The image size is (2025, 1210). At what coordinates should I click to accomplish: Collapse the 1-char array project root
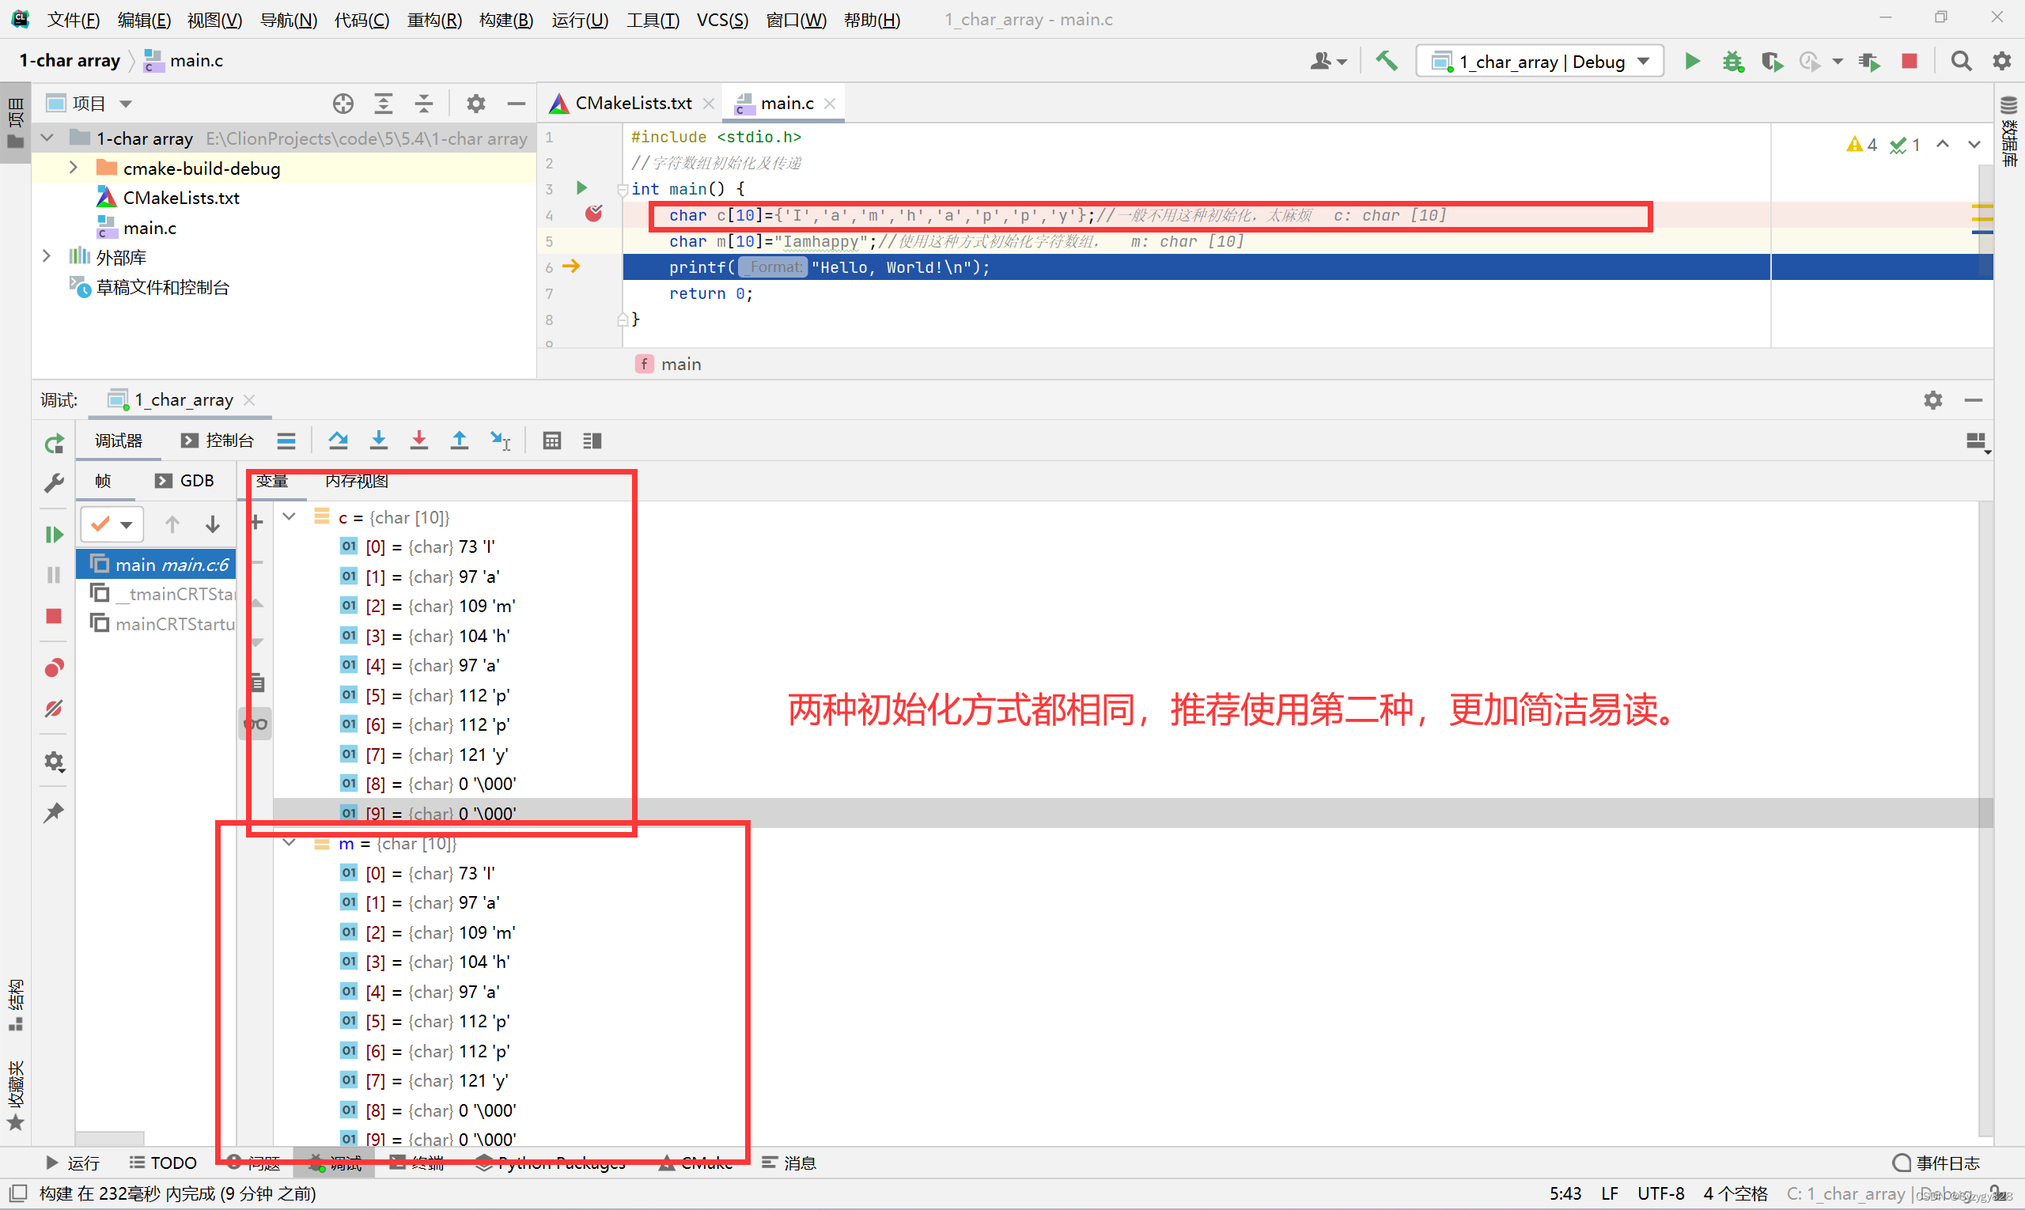(47, 138)
